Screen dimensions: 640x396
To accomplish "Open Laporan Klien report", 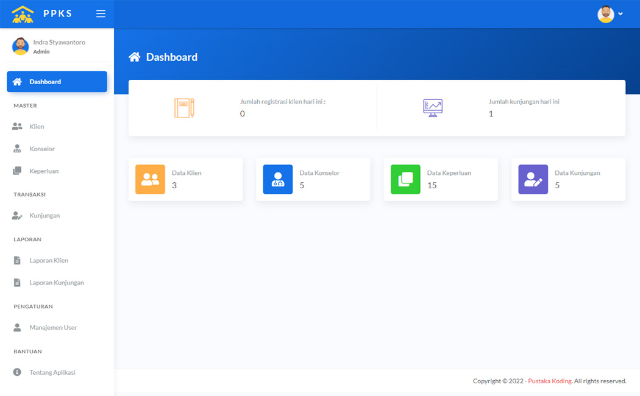I will pyautogui.click(x=48, y=261).
